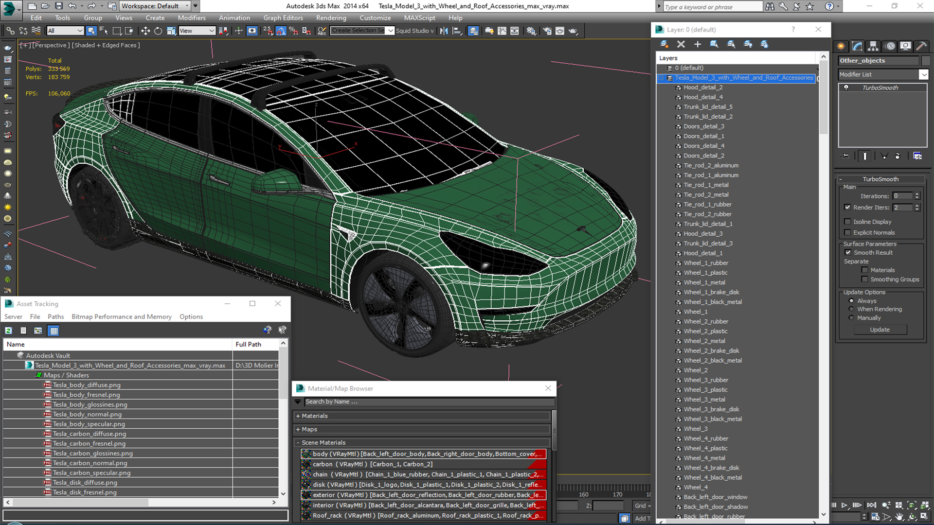Viewport: 934px width, 525px height.
Task: Select the When Rendering update option
Action: pos(851,309)
